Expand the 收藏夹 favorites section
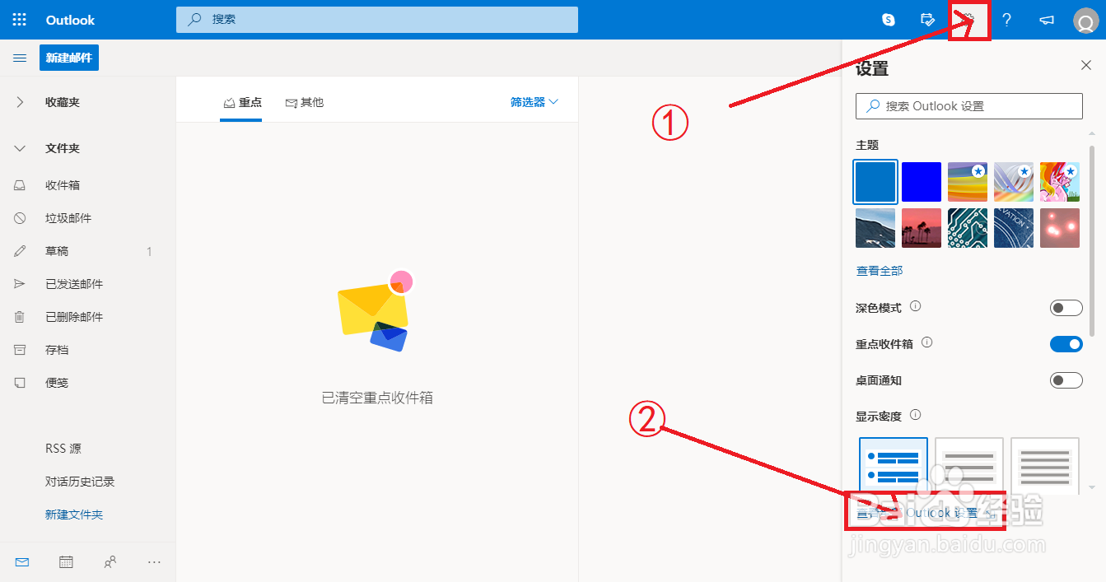The width and height of the screenshot is (1106, 582). (x=20, y=103)
